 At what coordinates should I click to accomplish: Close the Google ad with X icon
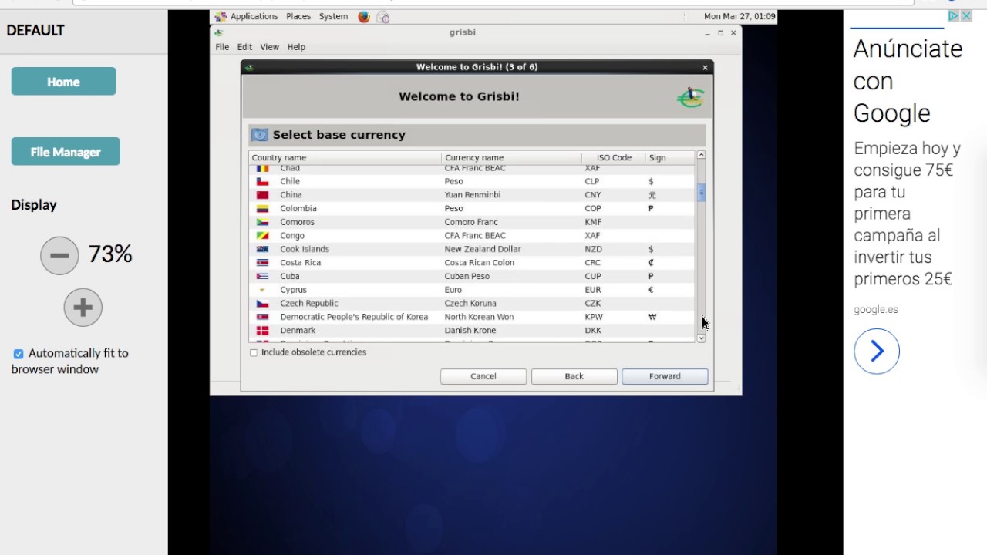click(x=966, y=16)
